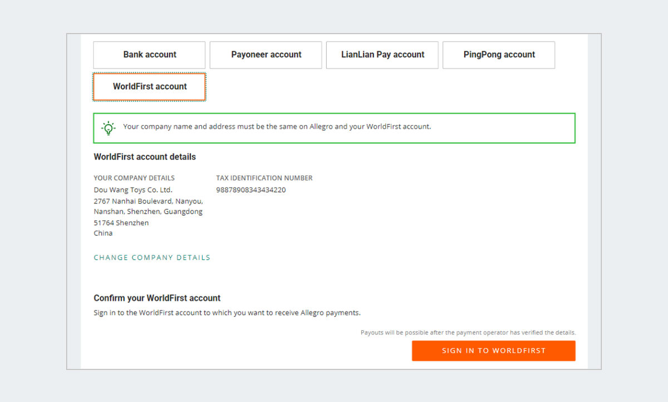
Task: Open the PingPong account tab
Action: click(x=499, y=55)
